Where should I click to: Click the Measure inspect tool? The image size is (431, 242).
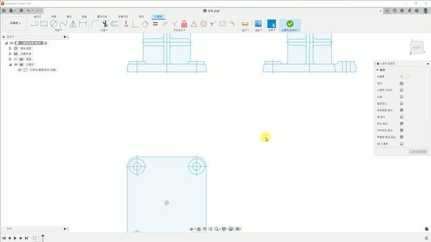[x=245, y=24]
